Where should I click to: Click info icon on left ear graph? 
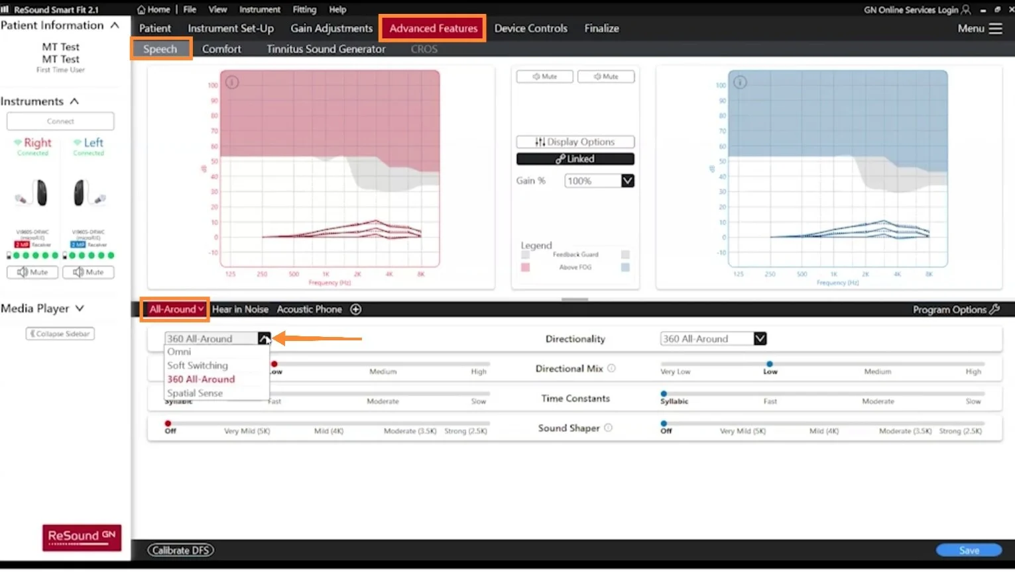click(741, 82)
